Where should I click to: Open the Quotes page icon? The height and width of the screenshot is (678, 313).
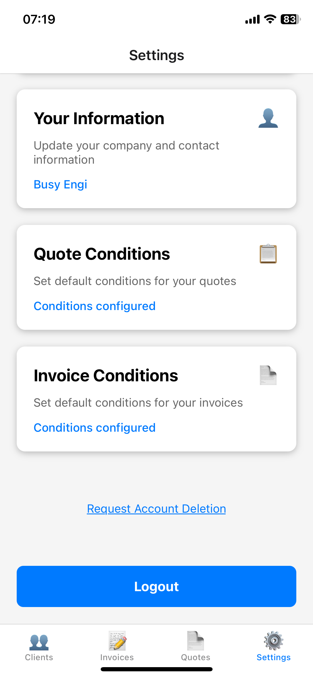(x=196, y=640)
